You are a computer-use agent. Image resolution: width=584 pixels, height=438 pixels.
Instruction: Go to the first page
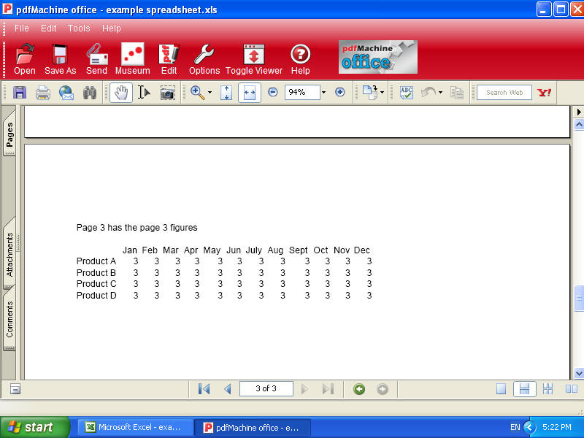coord(204,389)
